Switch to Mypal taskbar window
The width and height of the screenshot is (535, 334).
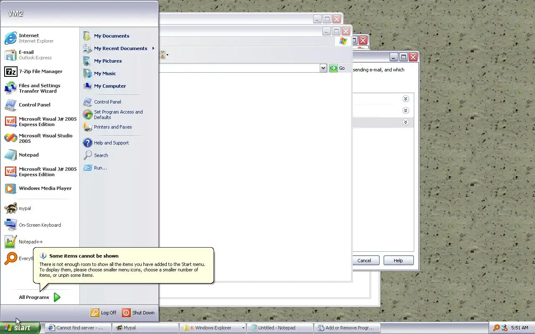pyautogui.click(x=145, y=328)
